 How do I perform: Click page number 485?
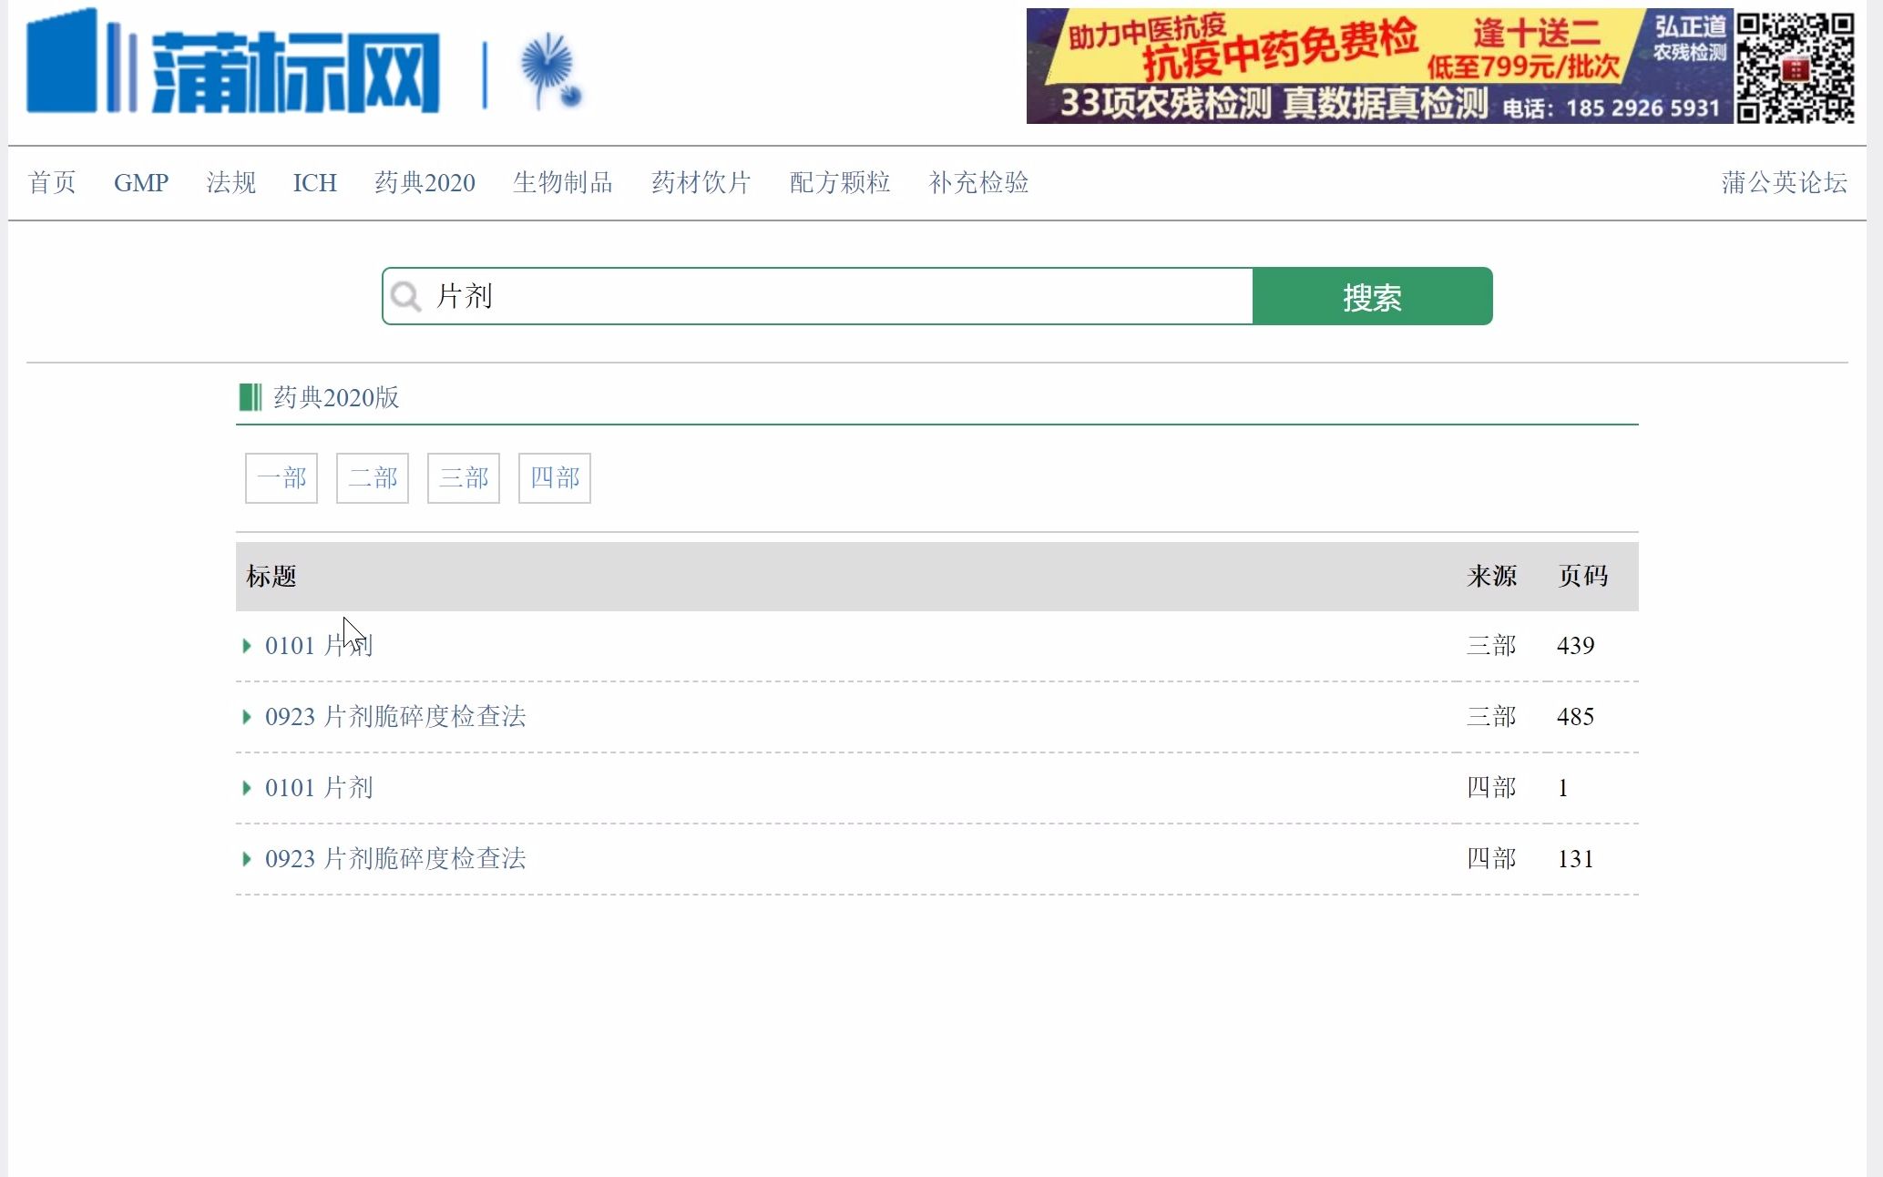click(x=1576, y=717)
